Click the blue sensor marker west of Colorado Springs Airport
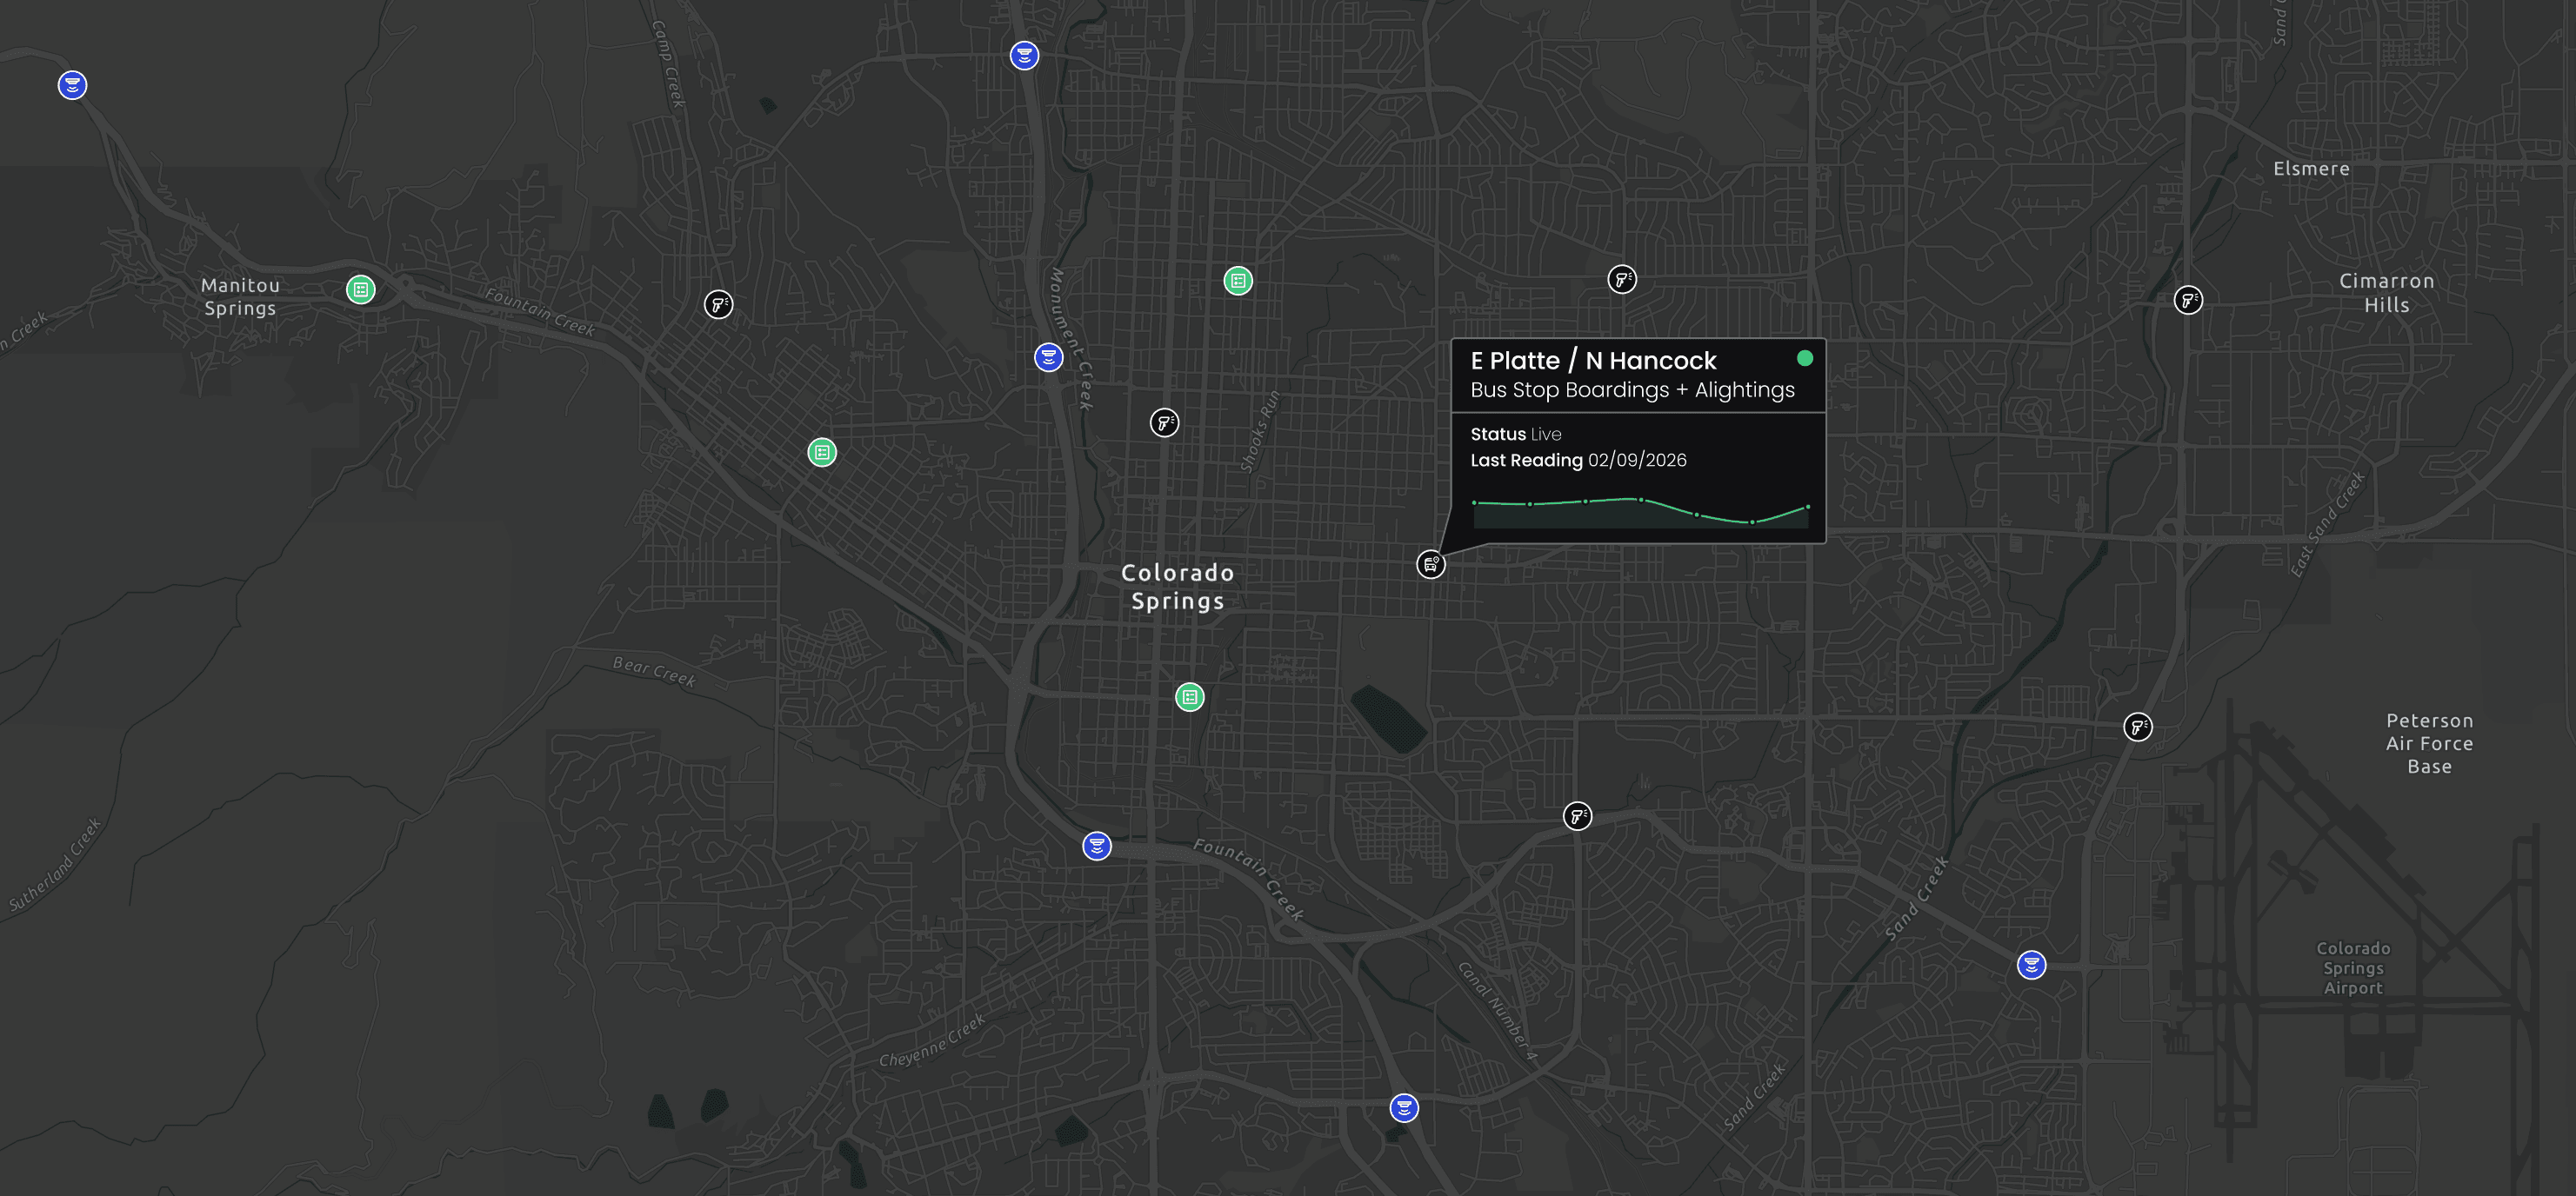2576x1196 pixels. 2031,964
